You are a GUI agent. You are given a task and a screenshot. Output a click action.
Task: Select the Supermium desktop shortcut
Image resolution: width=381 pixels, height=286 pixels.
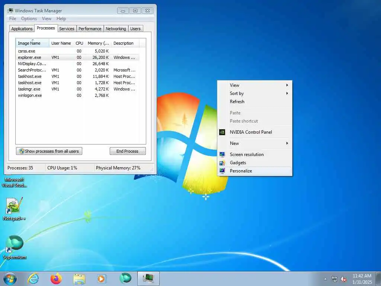click(x=15, y=247)
